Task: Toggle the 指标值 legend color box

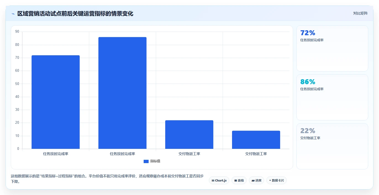Action: 146,161
